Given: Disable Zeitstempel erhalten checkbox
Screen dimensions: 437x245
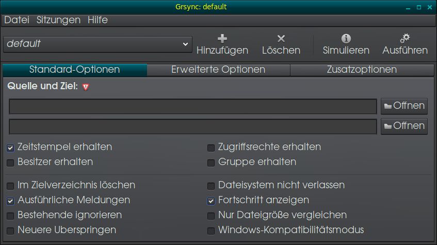Looking at the screenshot, I should 10,148.
